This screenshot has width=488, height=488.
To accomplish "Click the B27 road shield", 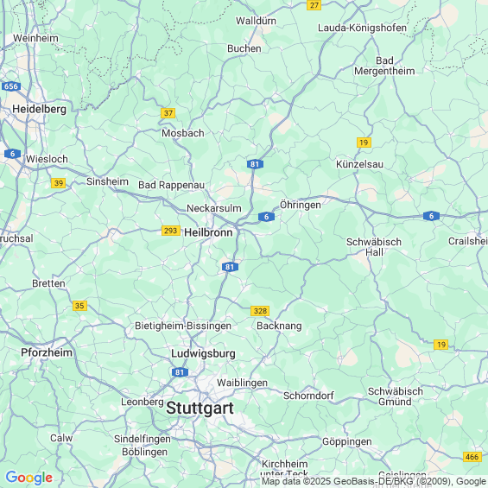I will click(314, 5).
